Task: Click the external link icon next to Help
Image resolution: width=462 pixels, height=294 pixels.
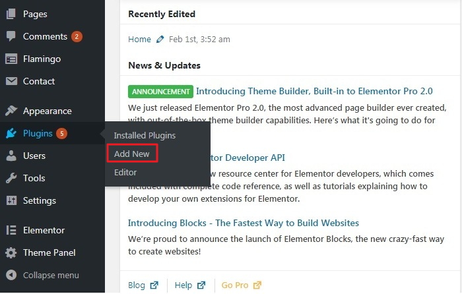Action: pyautogui.click(x=201, y=285)
